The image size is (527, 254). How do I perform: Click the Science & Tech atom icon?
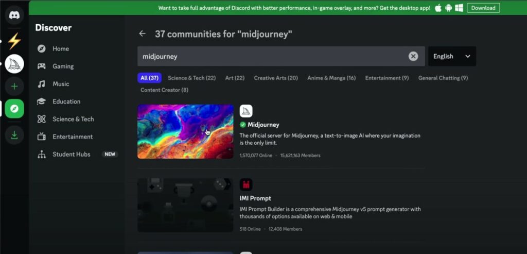point(42,119)
